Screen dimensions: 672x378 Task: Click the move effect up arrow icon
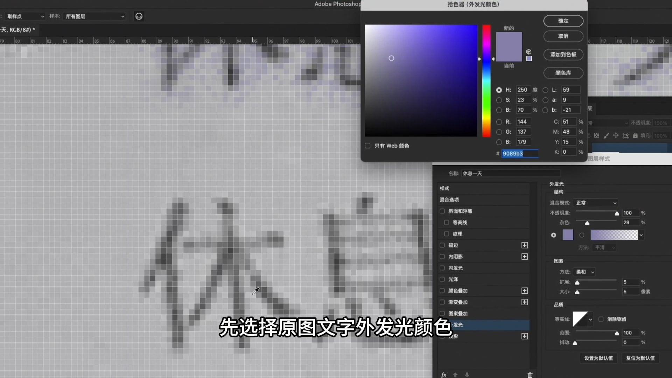coord(455,375)
